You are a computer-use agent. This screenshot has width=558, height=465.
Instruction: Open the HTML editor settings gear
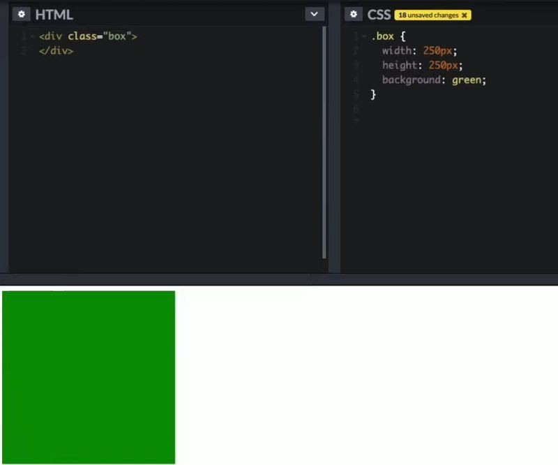pos(22,15)
